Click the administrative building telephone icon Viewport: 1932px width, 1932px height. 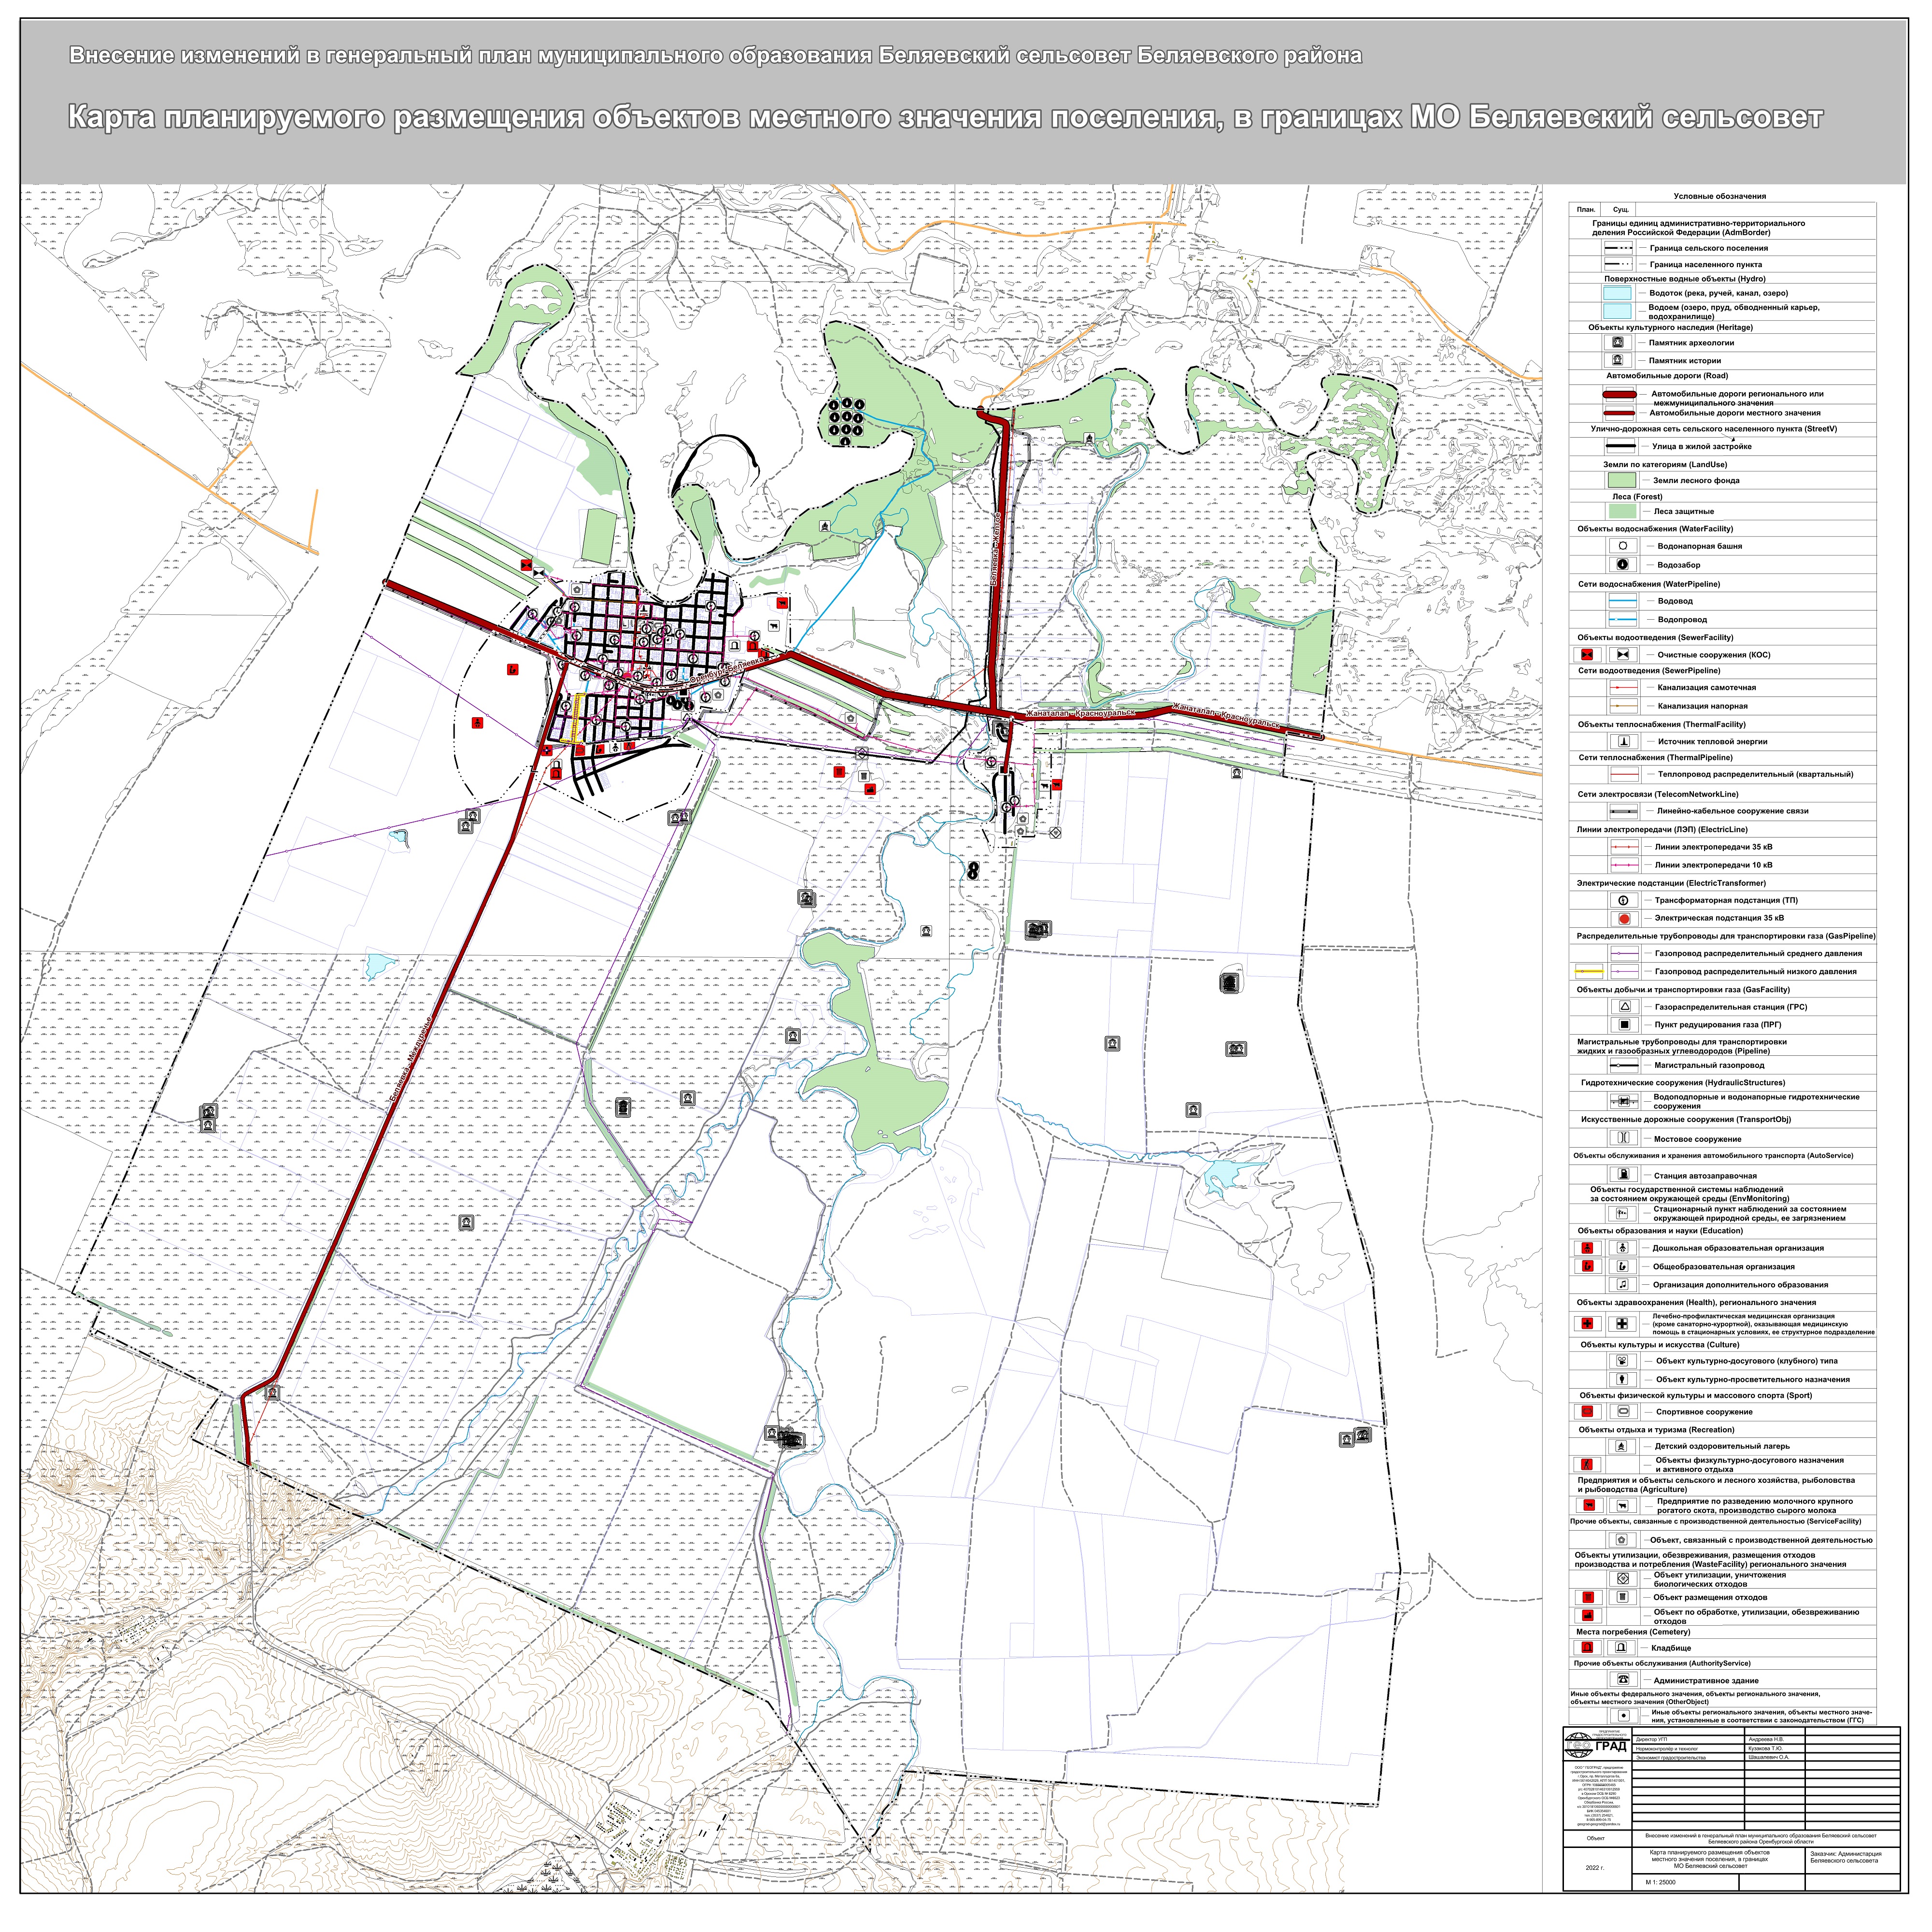[x=1623, y=1680]
